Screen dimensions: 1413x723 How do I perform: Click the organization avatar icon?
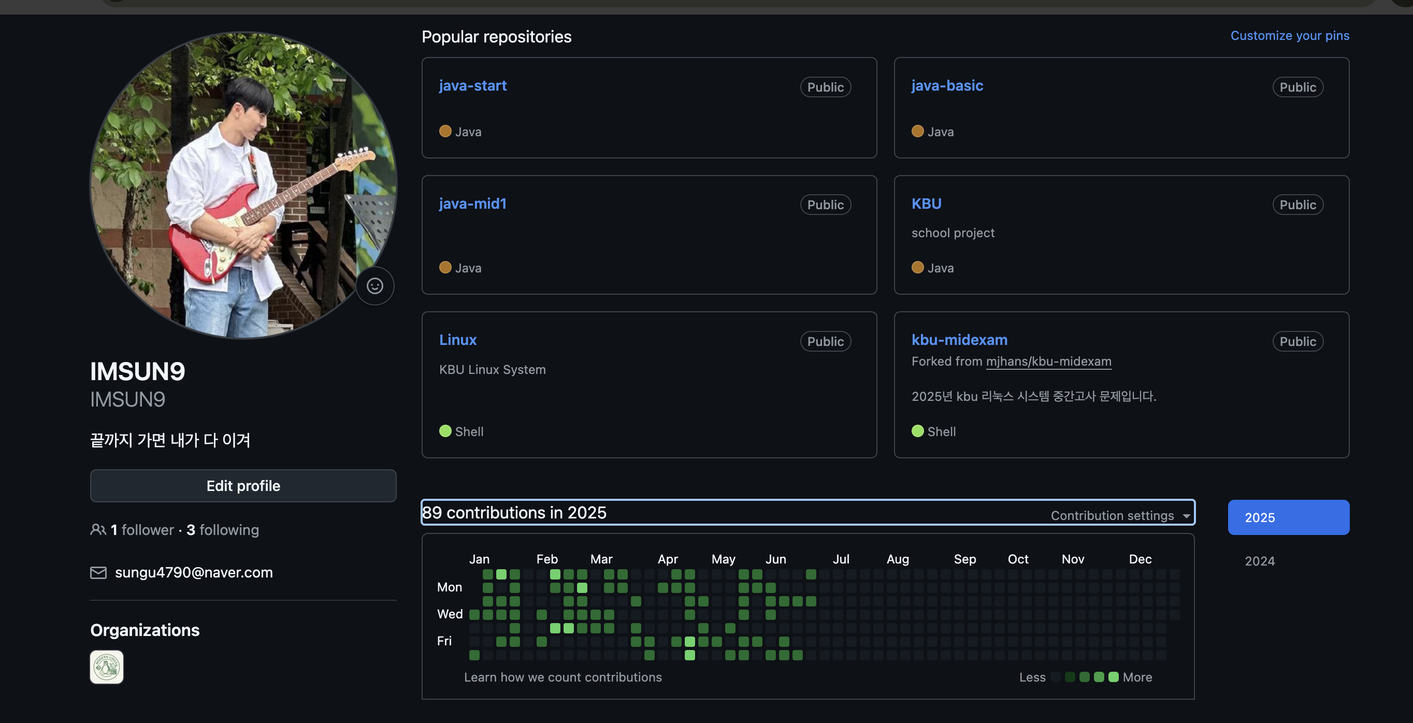pyautogui.click(x=106, y=667)
